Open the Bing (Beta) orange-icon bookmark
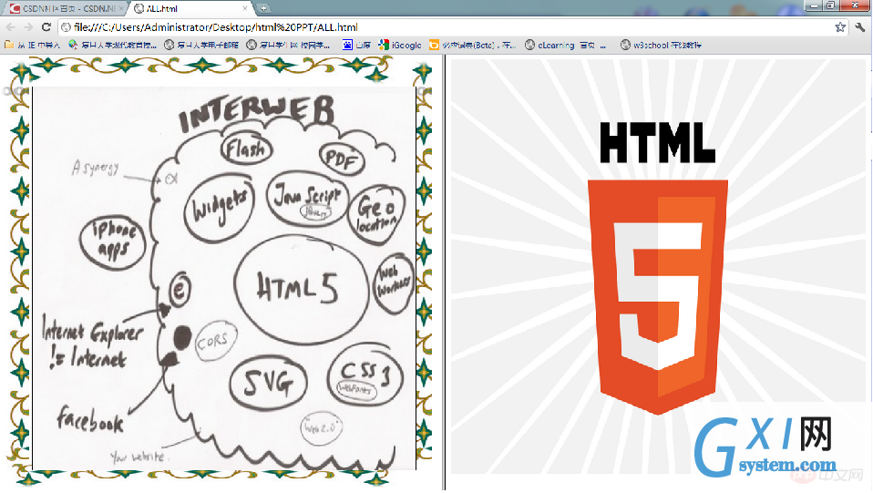Viewport: 873px width, 493px height. (x=473, y=46)
